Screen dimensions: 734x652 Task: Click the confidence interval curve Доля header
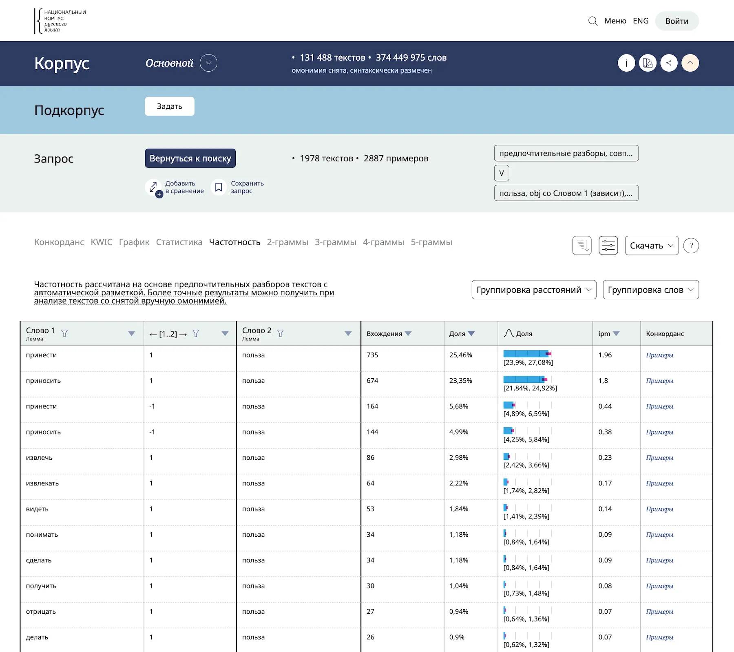coord(518,334)
